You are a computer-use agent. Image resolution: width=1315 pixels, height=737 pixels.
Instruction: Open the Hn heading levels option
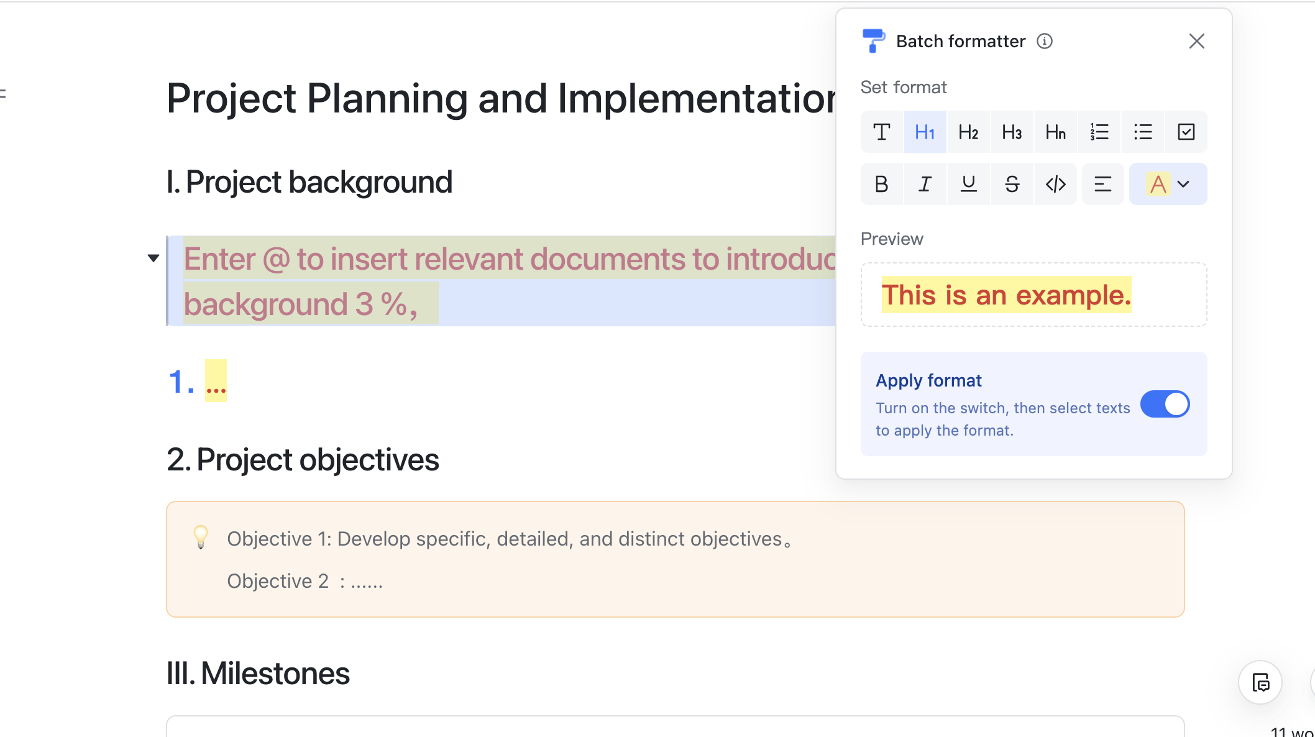point(1055,132)
